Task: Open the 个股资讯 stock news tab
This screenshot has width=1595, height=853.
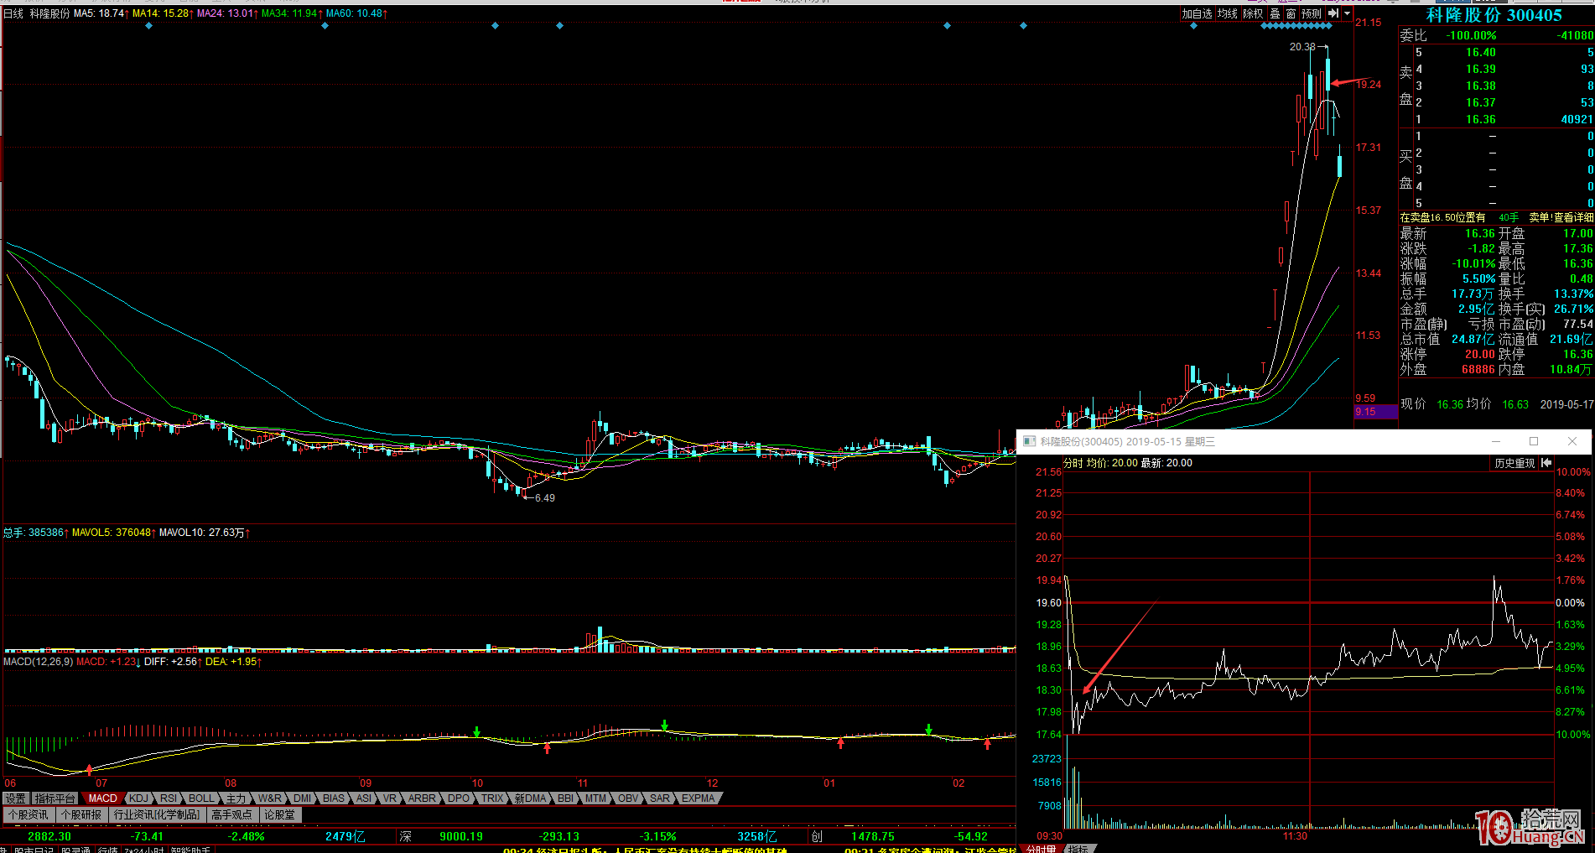Action: click(29, 814)
